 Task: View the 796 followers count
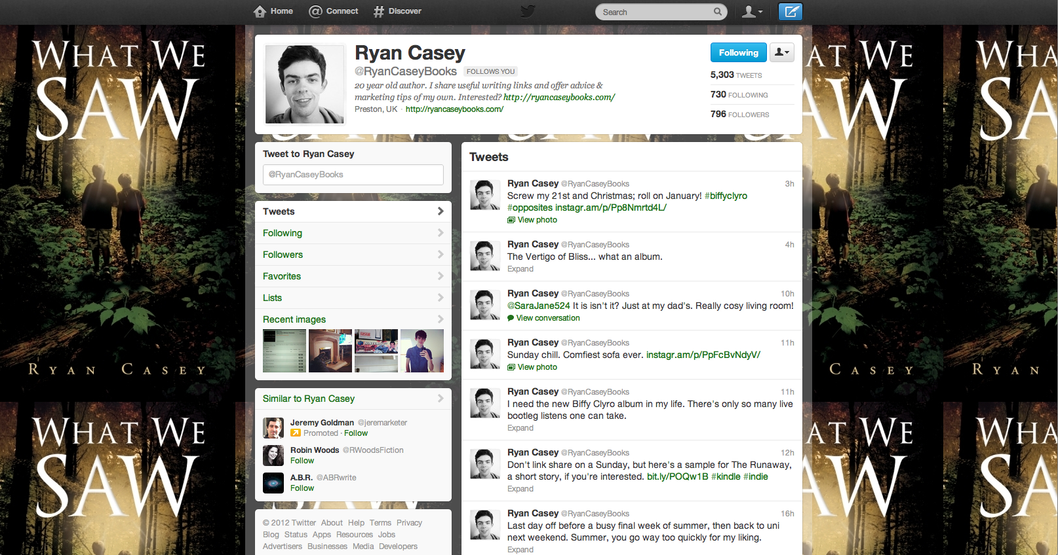740,115
